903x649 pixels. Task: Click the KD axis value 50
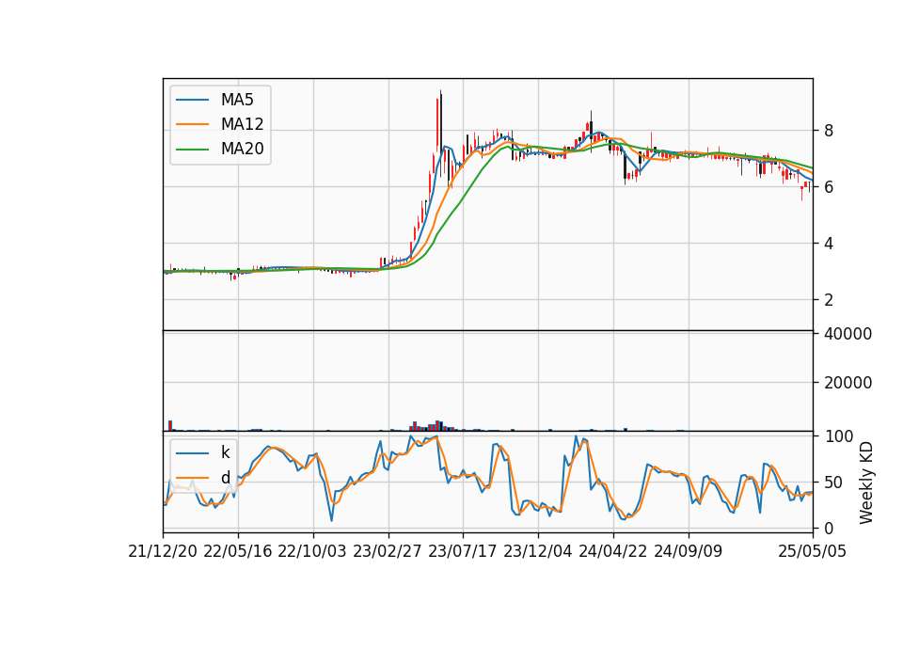tap(834, 483)
